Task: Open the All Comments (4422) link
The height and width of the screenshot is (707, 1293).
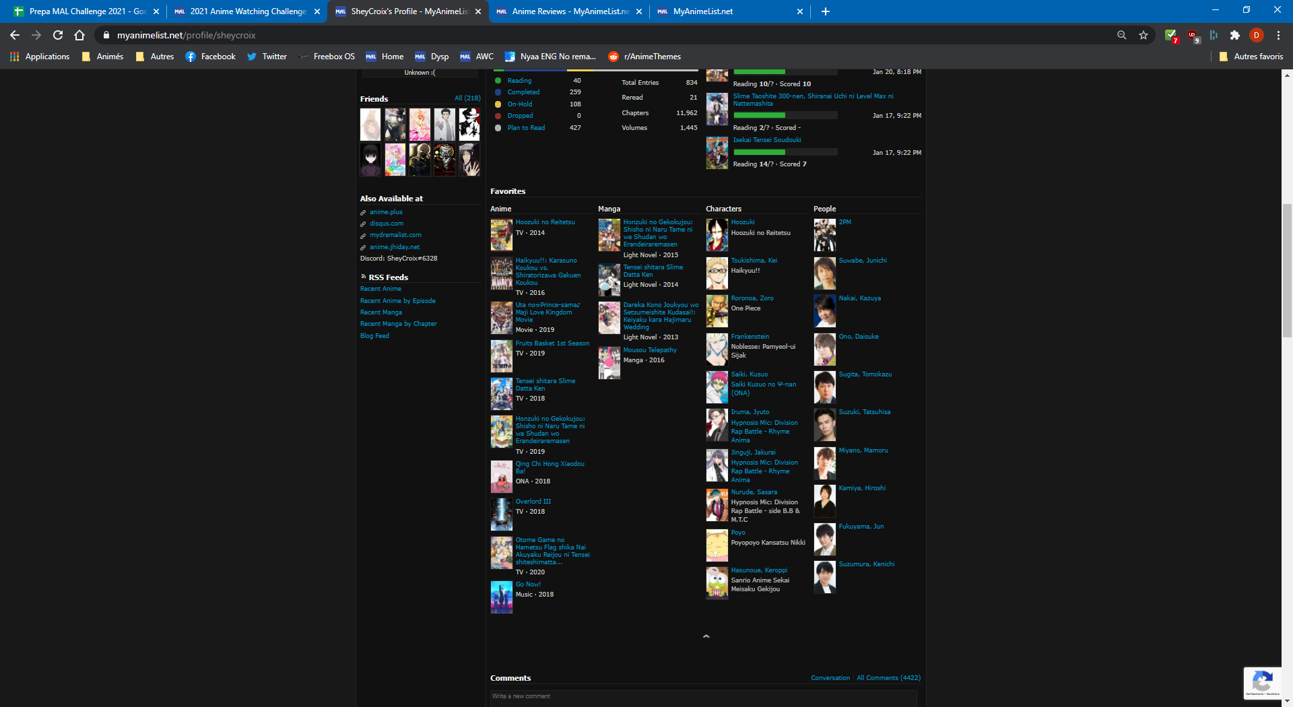Action: click(x=888, y=678)
